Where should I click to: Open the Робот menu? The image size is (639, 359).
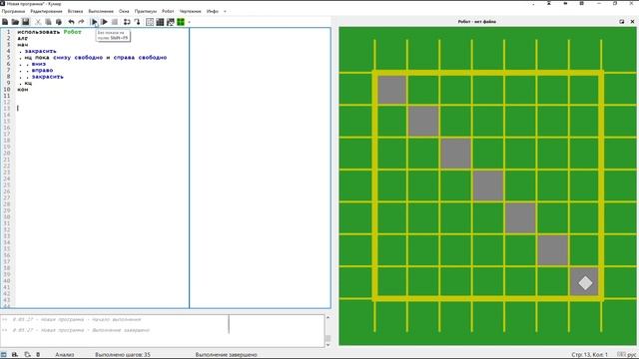tap(168, 11)
